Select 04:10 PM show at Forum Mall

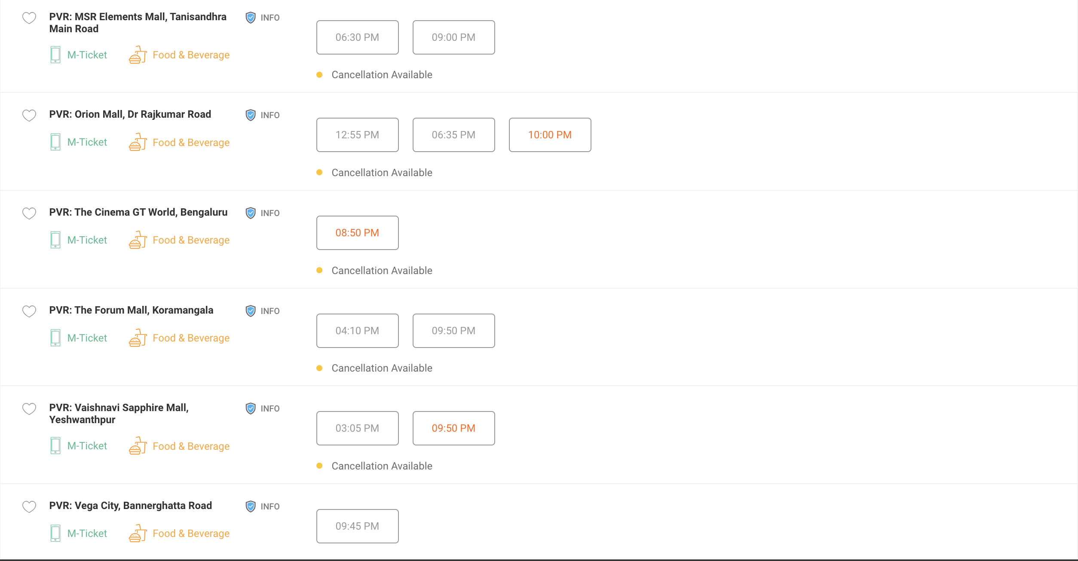(357, 331)
